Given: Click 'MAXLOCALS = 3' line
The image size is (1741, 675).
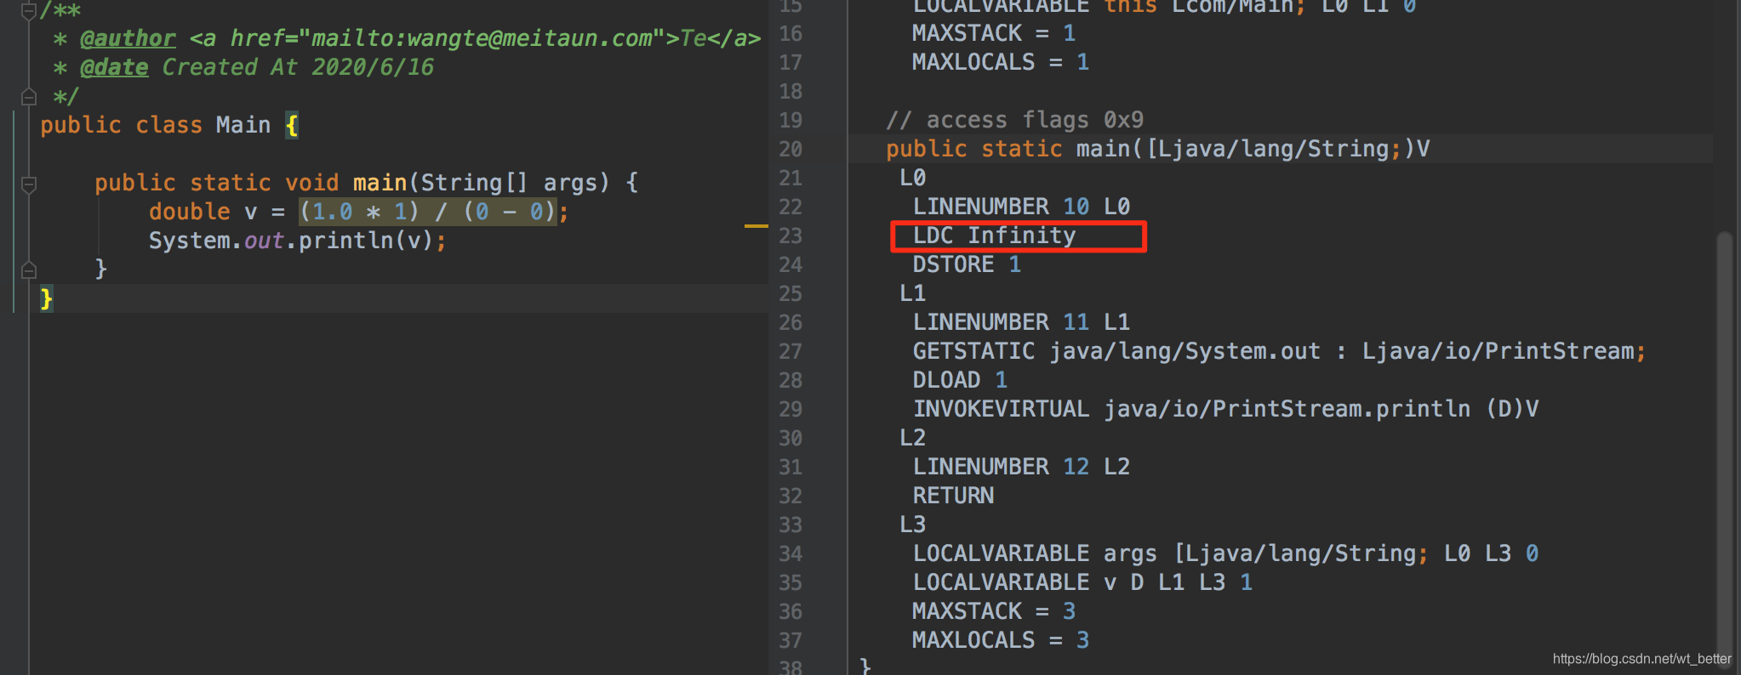Looking at the screenshot, I should [x=1001, y=640].
